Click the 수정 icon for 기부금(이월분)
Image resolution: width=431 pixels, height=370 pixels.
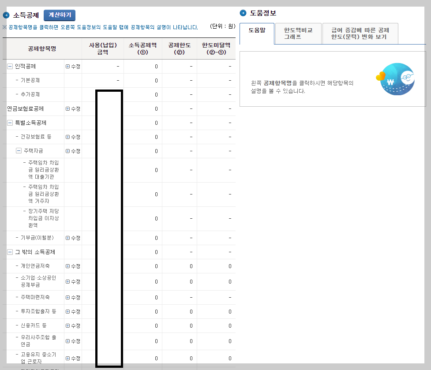[72, 238]
